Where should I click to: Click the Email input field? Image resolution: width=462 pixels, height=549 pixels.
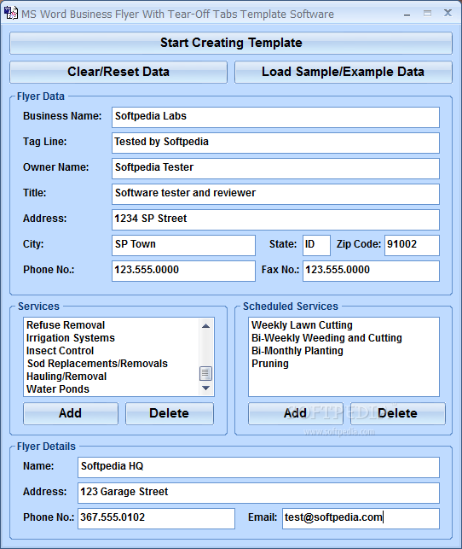(361, 518)
